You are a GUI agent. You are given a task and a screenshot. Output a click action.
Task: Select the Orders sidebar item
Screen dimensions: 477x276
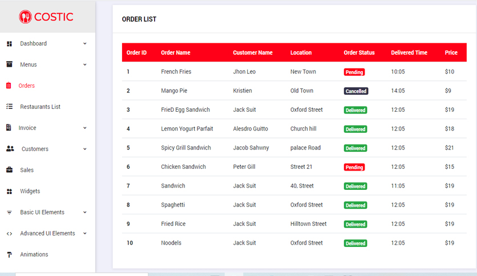click(x=26, y=86)
